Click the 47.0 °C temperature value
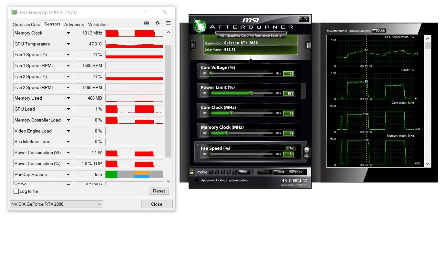444x256 pixels. coord(89,44)
